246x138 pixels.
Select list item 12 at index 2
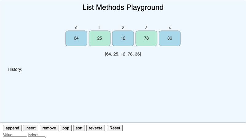(x=123, y=38)
